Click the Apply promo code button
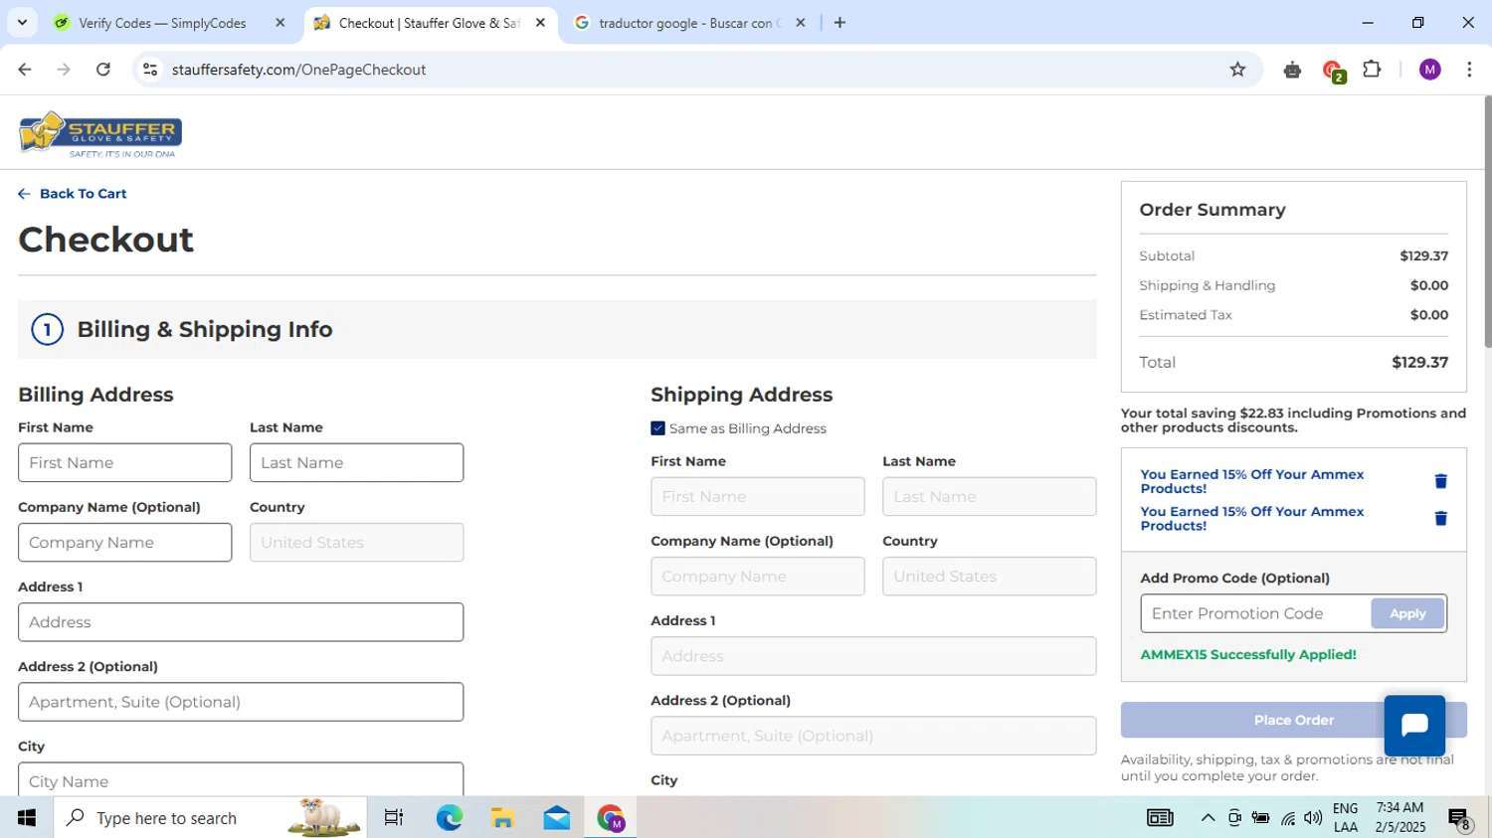 pos(1407,613)
